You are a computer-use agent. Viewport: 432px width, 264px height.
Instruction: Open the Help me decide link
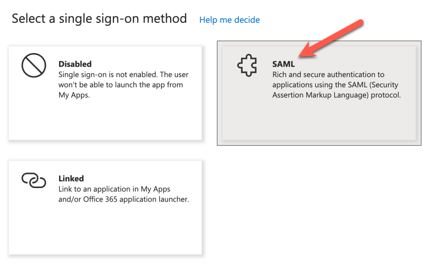(229, 20)
